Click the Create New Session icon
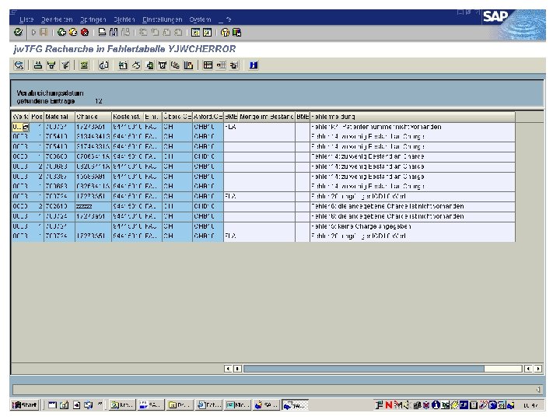The width and height of the screenshot is (560, 420). 195,33
